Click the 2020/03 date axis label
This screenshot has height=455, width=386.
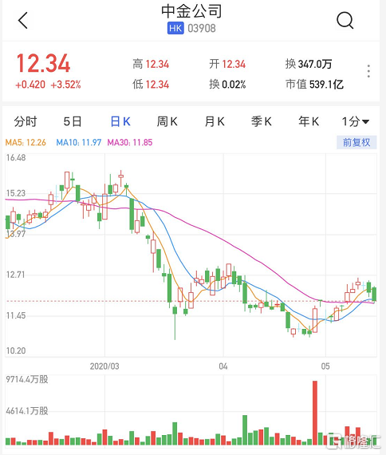click(104, 366)
